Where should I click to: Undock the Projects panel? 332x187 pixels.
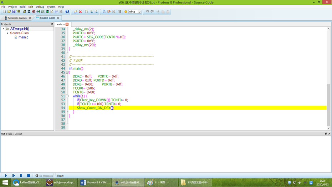point(52,24)
